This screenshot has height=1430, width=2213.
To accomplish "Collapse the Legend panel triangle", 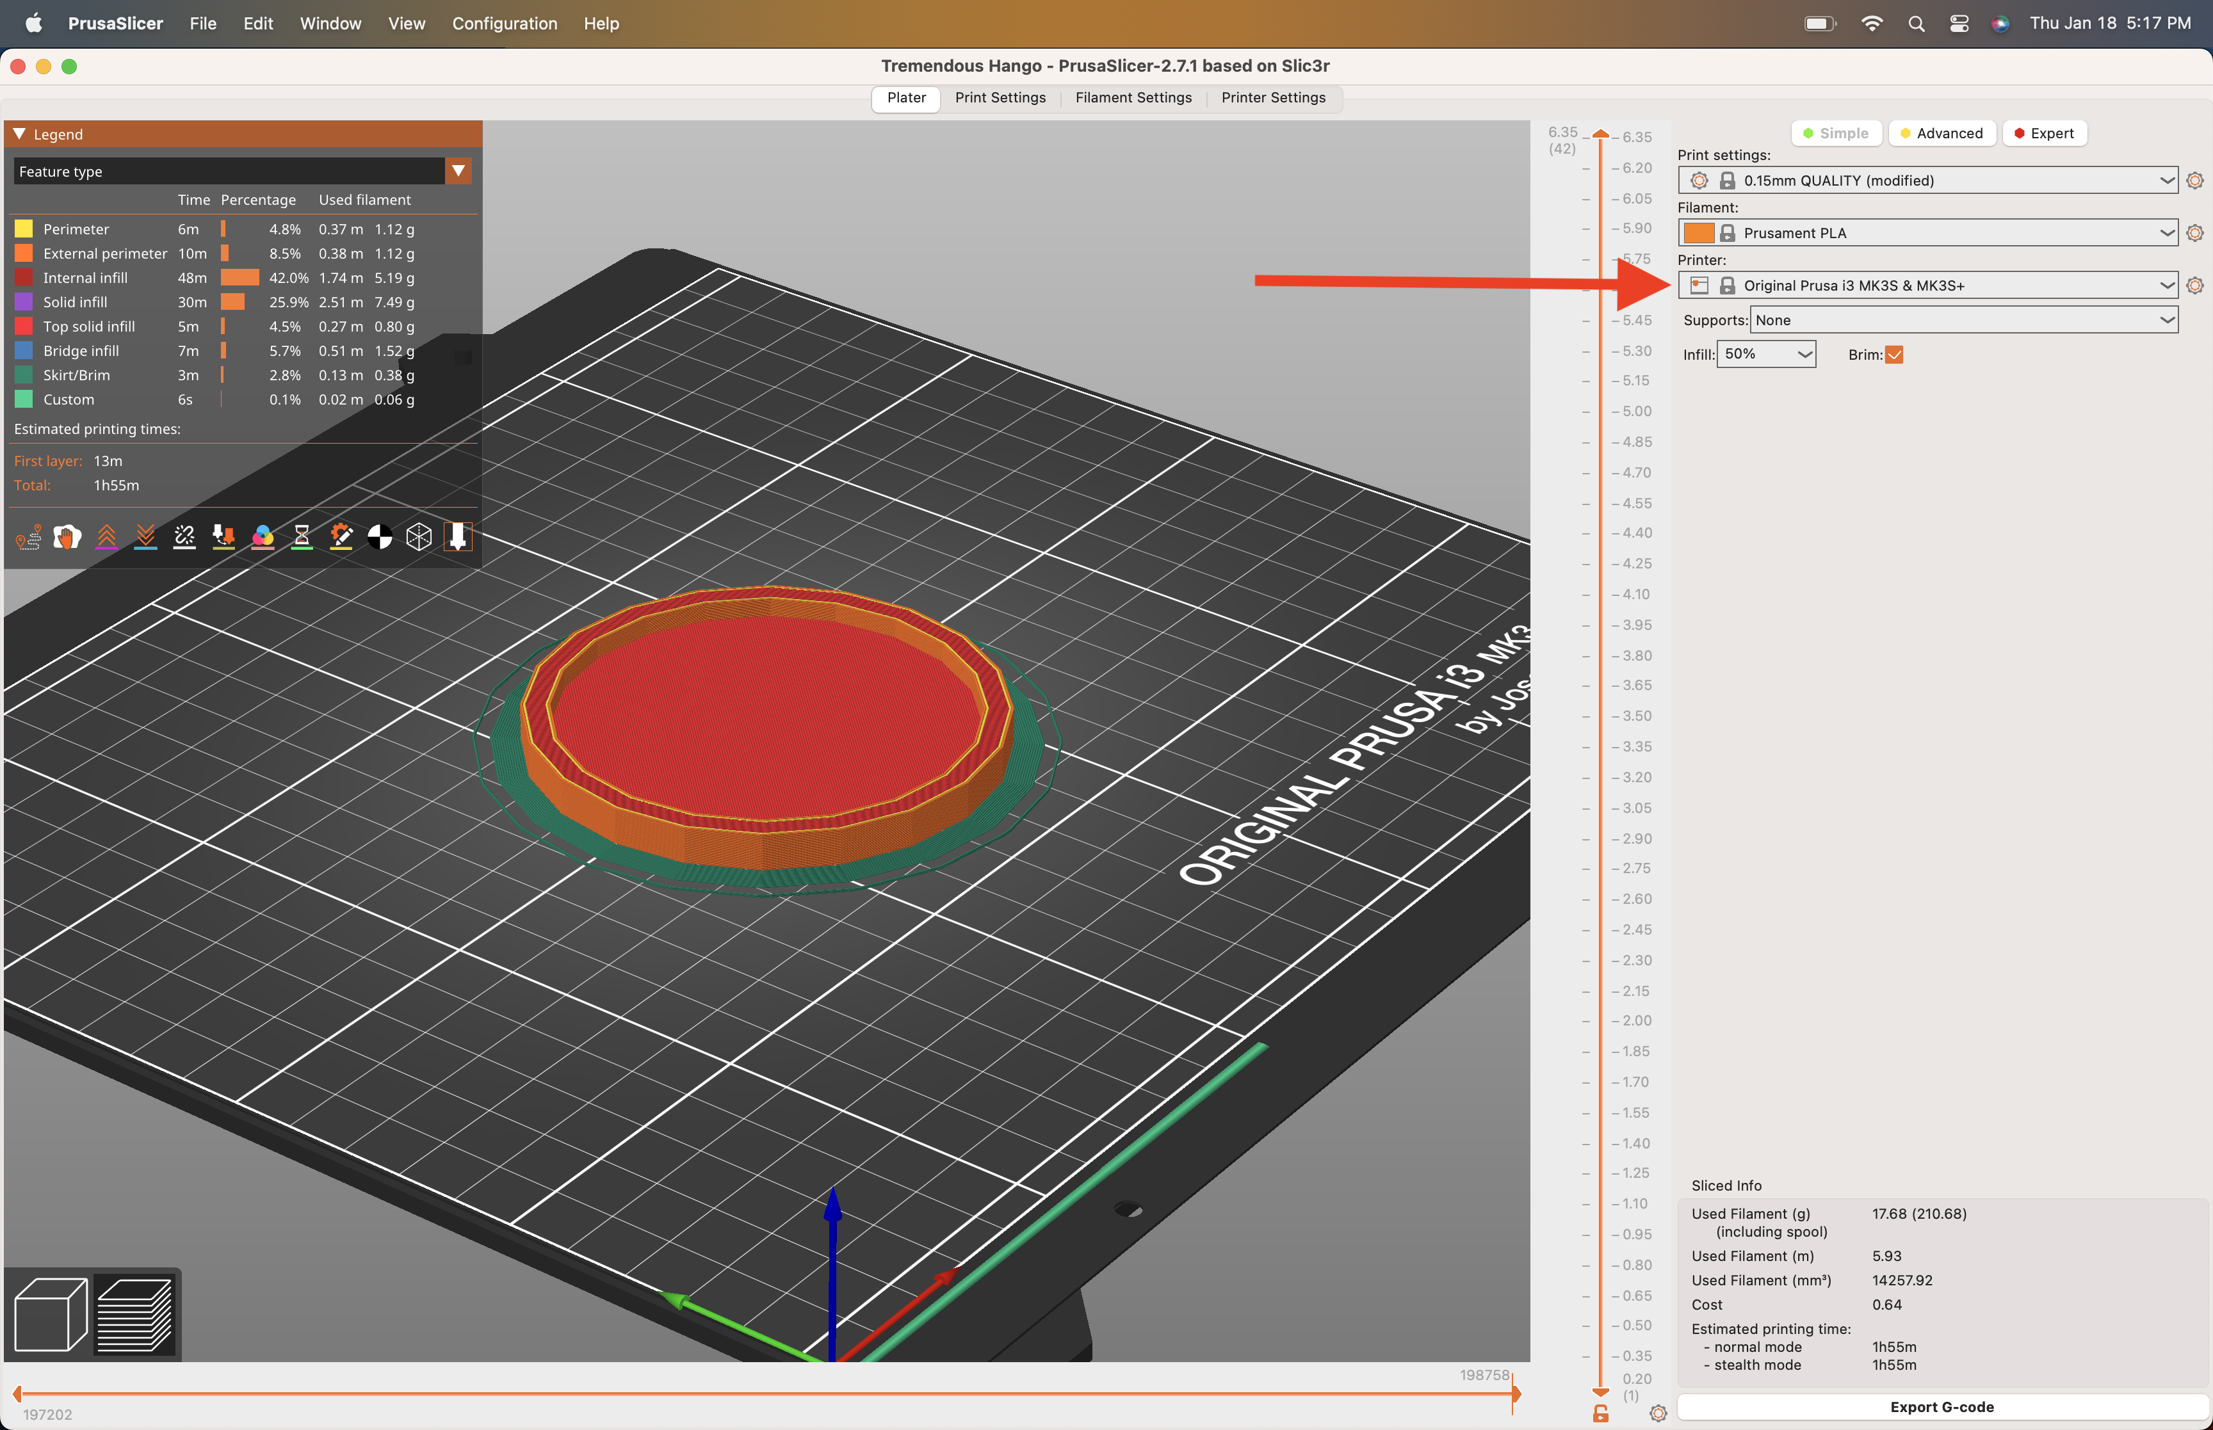I will [x=19, y=134].
